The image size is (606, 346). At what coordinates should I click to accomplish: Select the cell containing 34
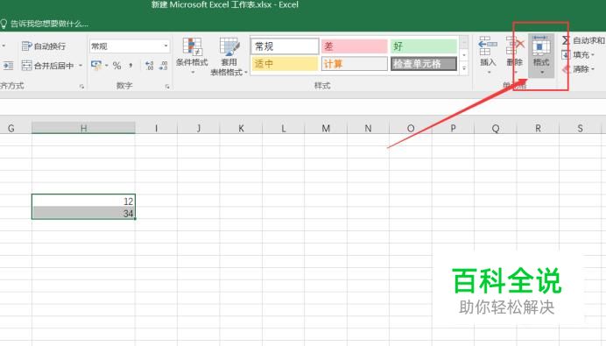point(83,213)
